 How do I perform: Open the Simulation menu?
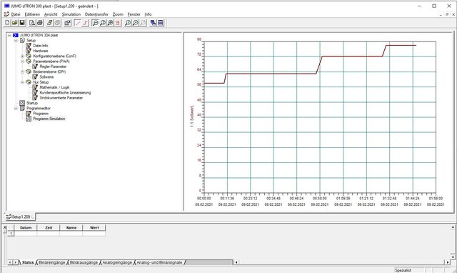pos(71,14)
